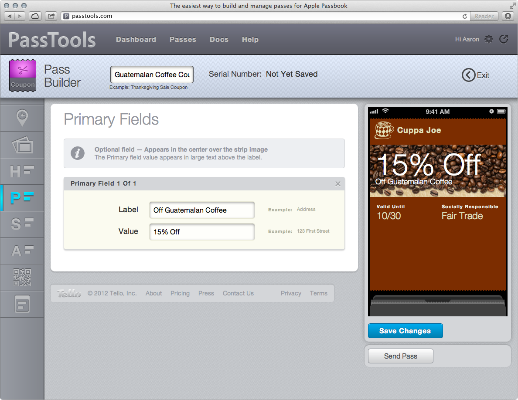
Task: Click the Cuppa Joe coffee cup logo
Action: point(384,130)
